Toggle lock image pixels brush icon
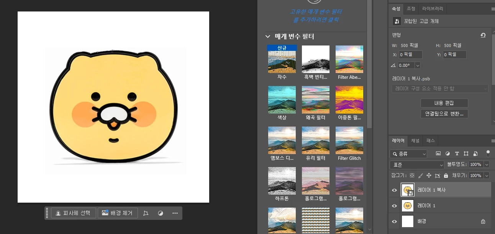This screenshot has width=495, height=234. point(420,175)
